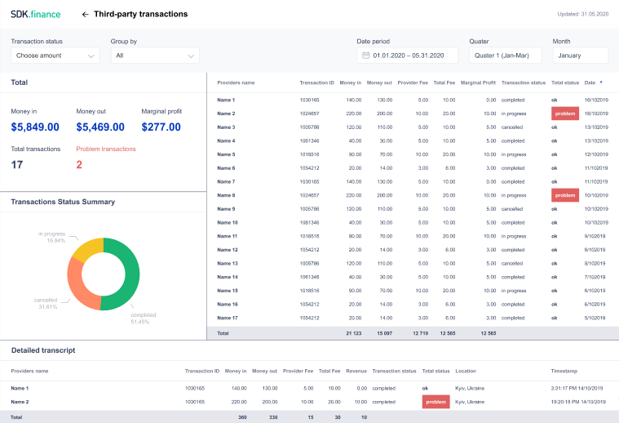Sort by Transaction status header in main table
This screenshot has height=423, width=619.
point(523,82)
